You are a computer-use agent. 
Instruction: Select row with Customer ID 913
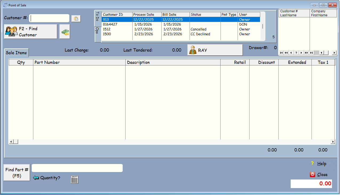[181, 19]
